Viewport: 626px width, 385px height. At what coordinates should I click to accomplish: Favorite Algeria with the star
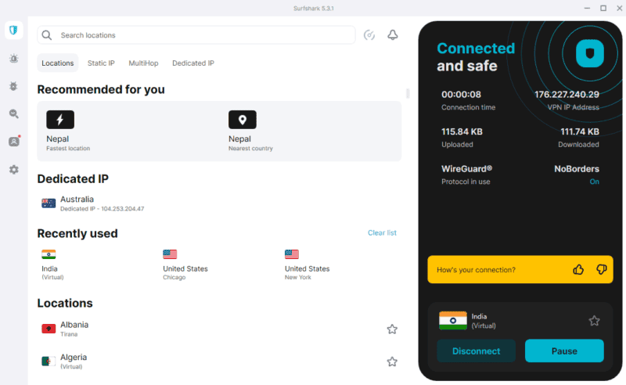[392, 362]
